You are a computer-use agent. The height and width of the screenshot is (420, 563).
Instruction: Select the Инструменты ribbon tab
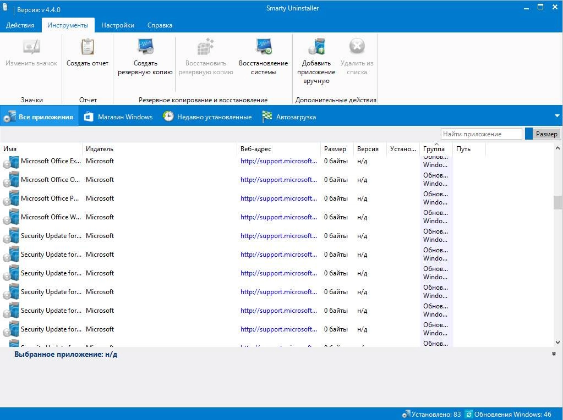[x=68, y=25]
